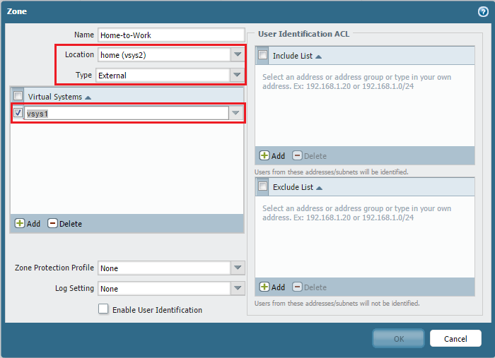Open the help icon in Zone dialog
This screenshot has width=495, height=358.
[483, 12]
